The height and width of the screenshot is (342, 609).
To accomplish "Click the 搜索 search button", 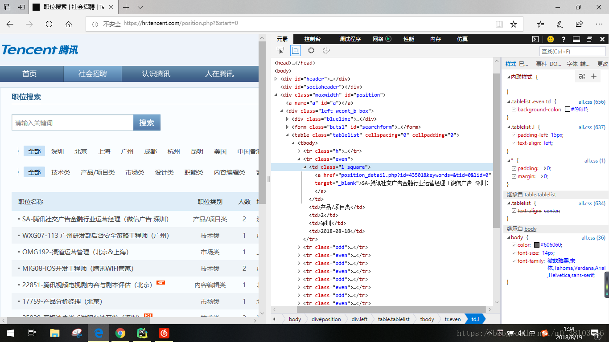I will [147, 122].
